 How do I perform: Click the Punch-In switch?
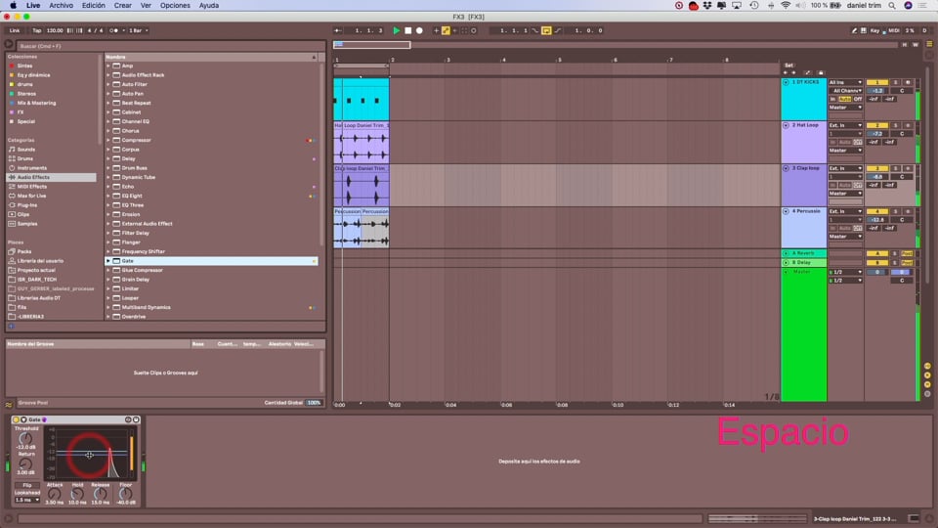click(535, 30)
